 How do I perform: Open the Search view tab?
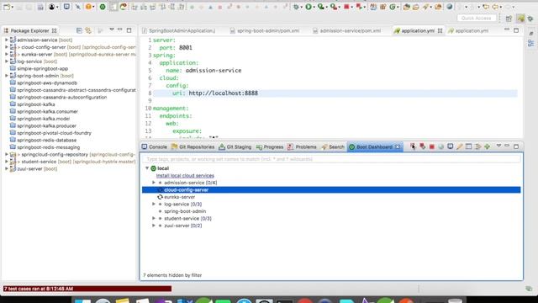click(333, 146)
